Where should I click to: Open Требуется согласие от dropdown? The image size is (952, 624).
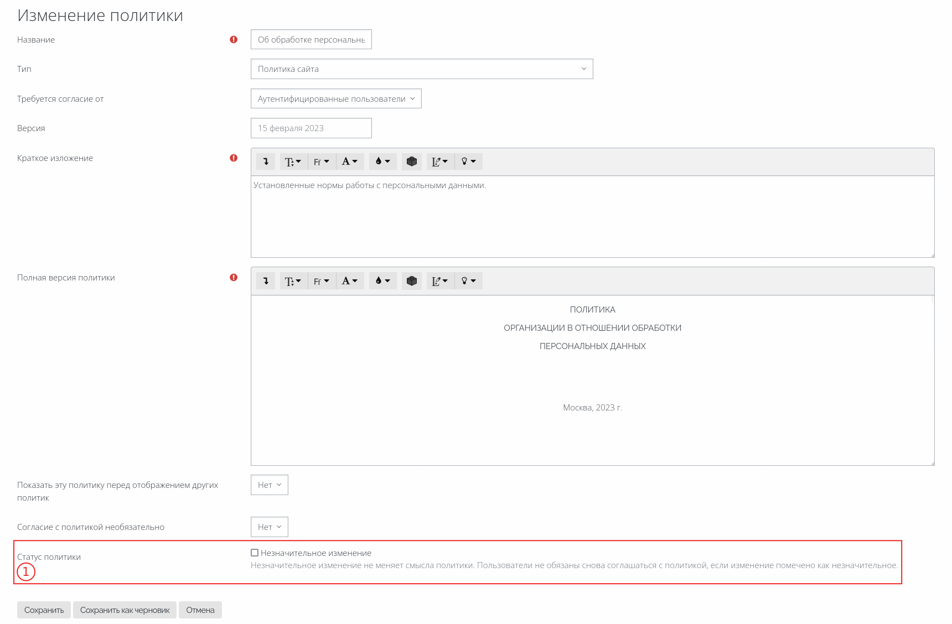(336, 98)
